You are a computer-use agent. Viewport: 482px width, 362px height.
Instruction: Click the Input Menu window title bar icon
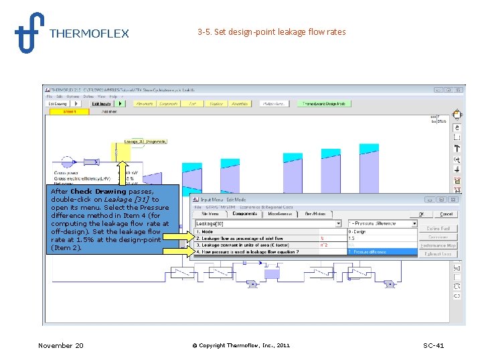pos(195,200)
